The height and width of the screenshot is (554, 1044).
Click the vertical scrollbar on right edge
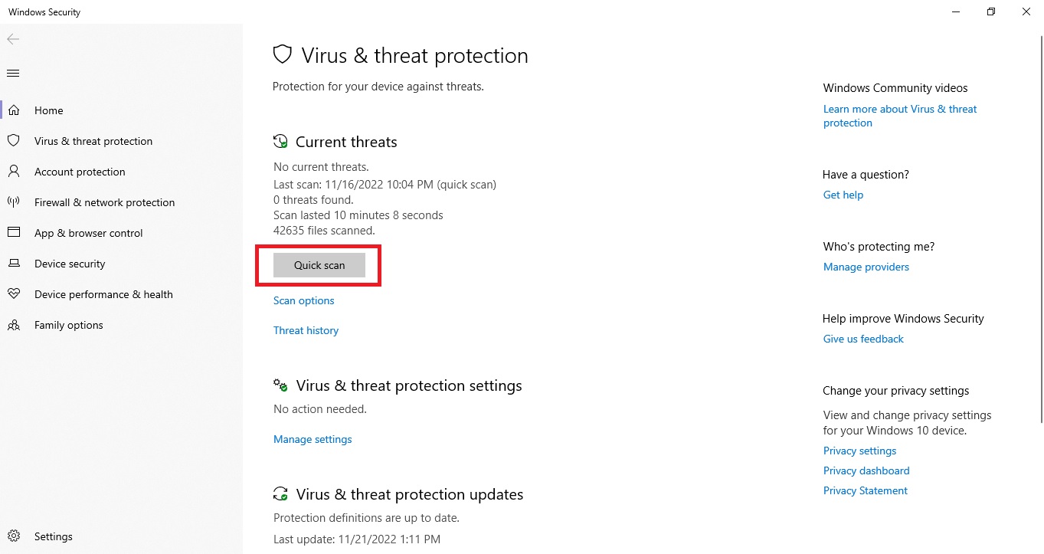tap(1040, 230)
